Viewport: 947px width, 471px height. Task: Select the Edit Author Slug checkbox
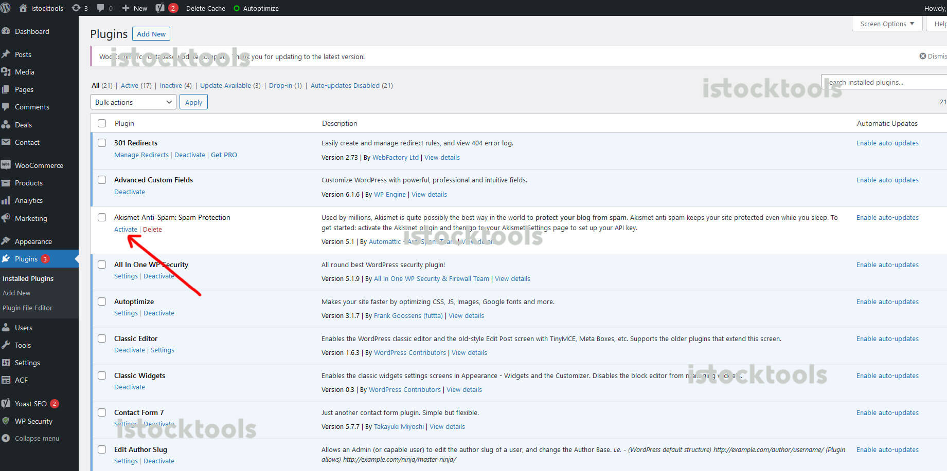(x=102, y=449)
